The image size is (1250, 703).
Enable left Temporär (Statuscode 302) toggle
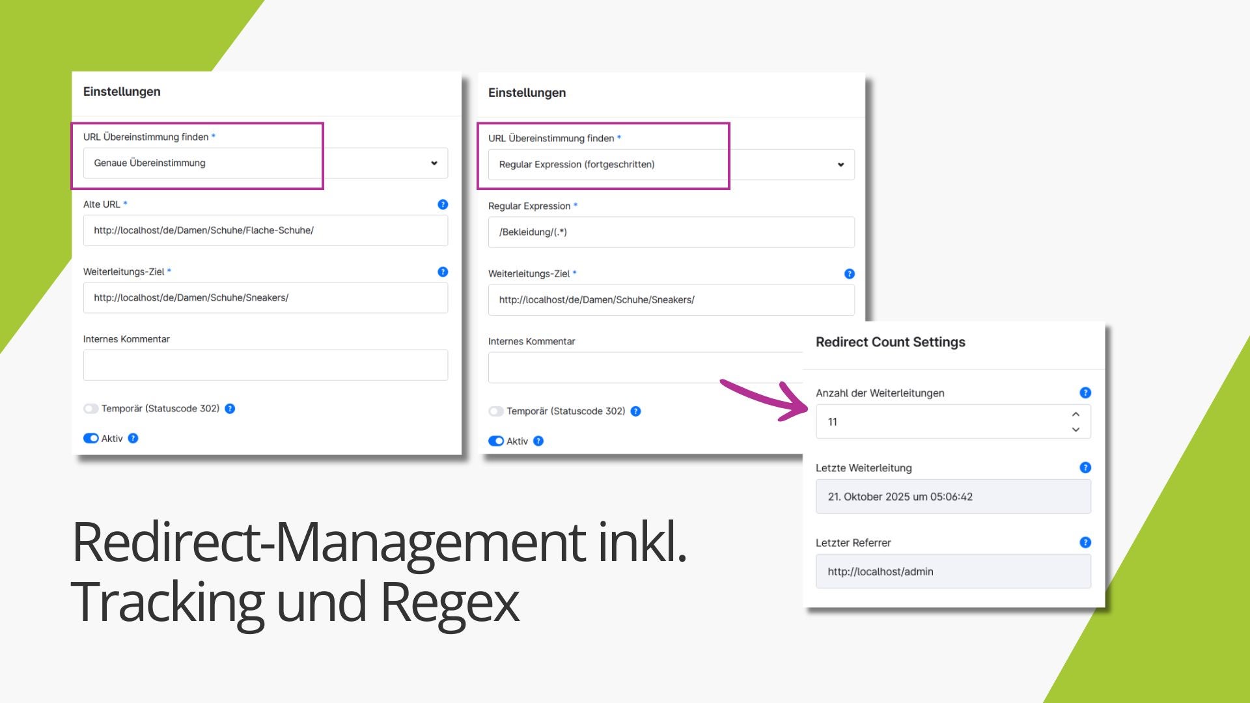[x=90, y=409]
